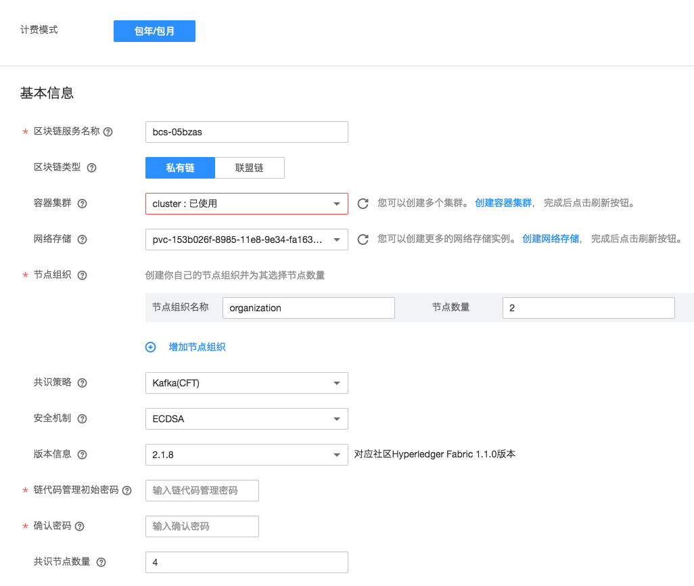The height and width of the screenshot is (586, 694).
Task: Click the 计费模式 label
Action: pos(39,30)
